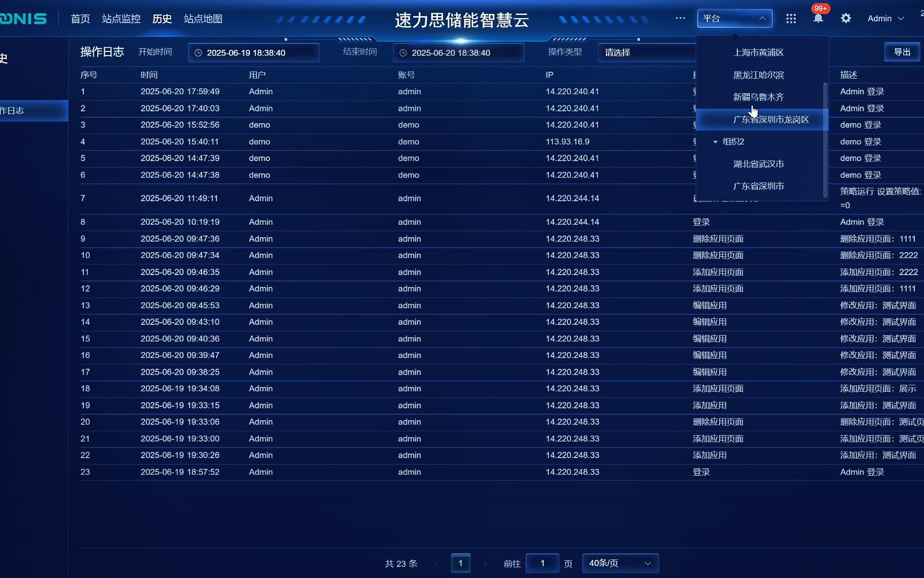
Task: Click timestamp 2025-06-20 15:40:11
Action: (x=180, y=142)
